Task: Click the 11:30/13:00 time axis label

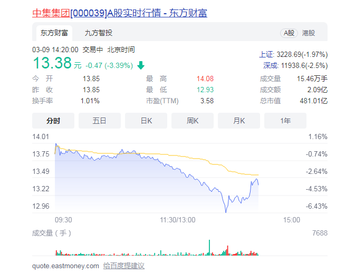Action: click(x=178, y=220)
